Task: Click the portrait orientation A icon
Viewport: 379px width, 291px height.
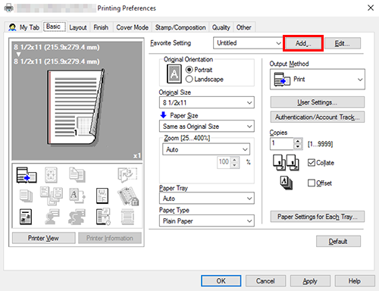Action: (174, 74)
